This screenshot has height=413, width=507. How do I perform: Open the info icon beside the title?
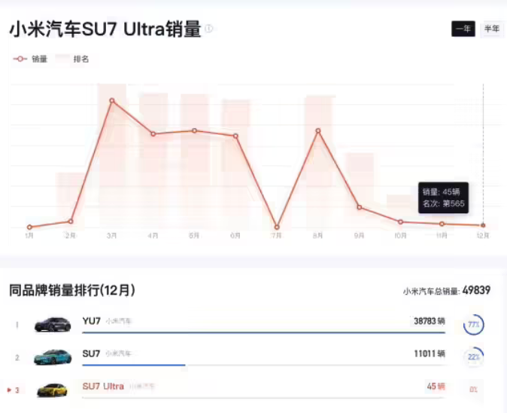[209, 29]
